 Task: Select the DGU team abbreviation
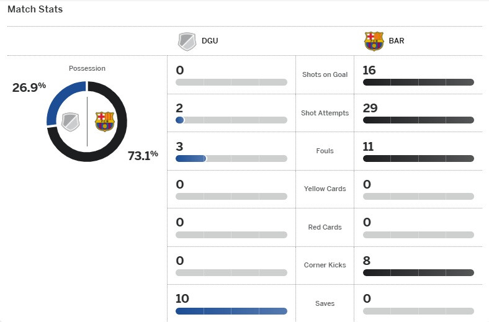pos(210,41)
